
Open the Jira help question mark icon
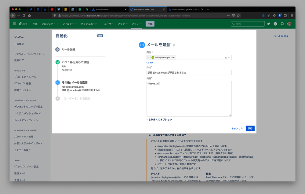tap(275, 24)
